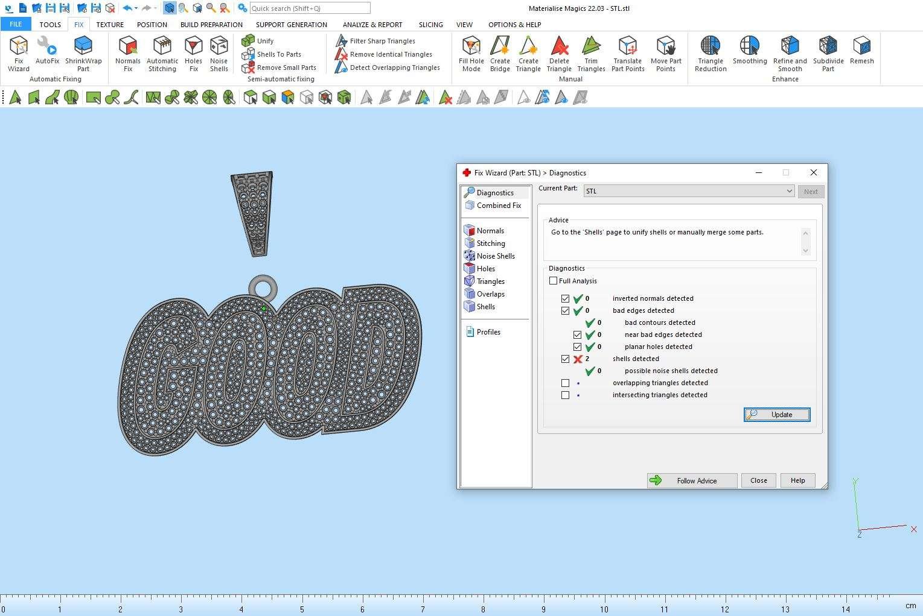Open Triangle Reduction tool
This screenshot has width=923, height=616.
click(x=711, y=53)
